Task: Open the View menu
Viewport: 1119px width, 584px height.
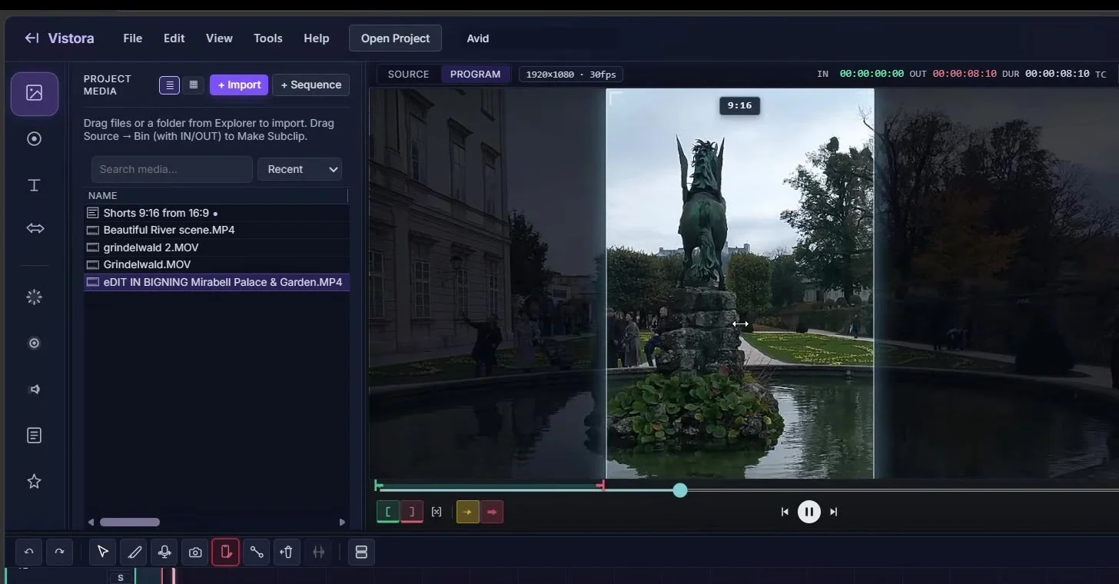Action: [x=219, y=38]
